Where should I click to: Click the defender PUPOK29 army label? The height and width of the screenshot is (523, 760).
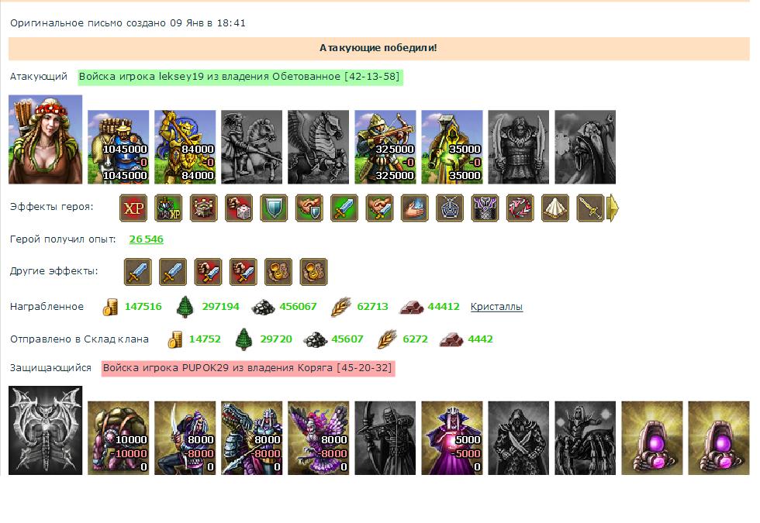[x=248, y=368]
